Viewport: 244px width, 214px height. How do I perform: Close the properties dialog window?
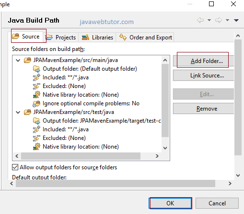pos(233,4)
